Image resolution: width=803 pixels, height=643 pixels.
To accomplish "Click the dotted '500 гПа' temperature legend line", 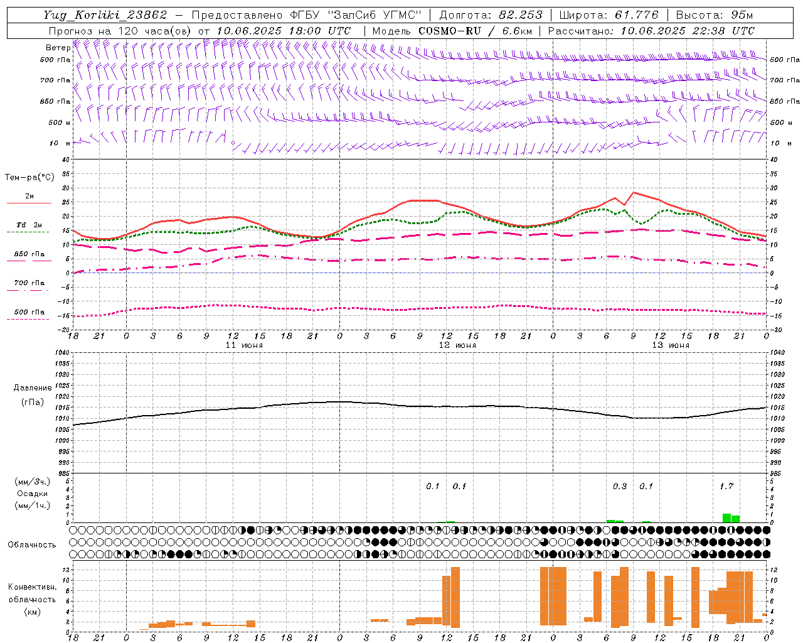I will (28, 319).
